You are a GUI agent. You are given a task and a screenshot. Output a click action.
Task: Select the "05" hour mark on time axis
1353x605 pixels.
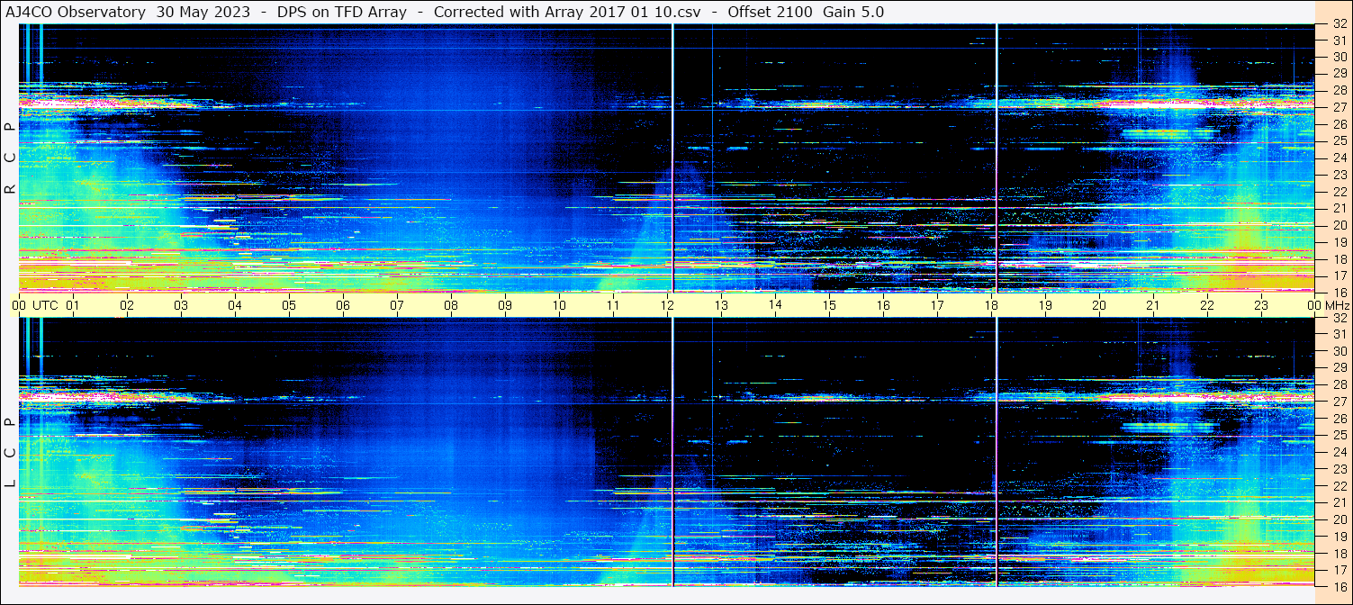pyautogui.click(x=289, y=305)
